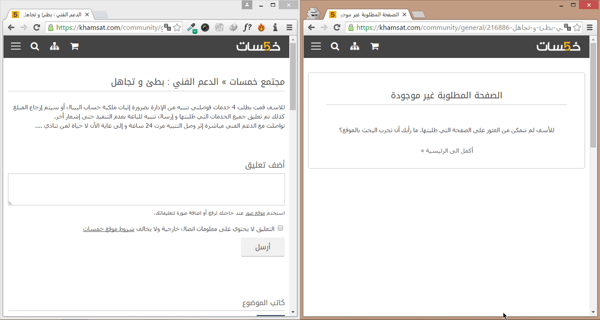Open the hamburger menu on left Khamsat page

click(16, 46)
